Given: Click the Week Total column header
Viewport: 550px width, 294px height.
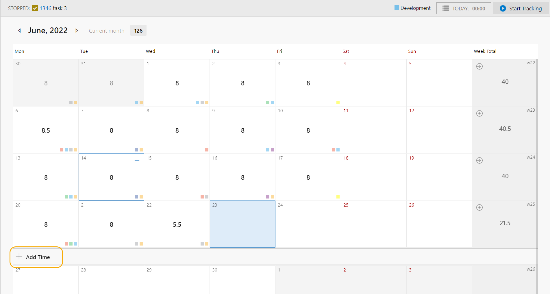Looking at the screenshot, I should 485,51.
